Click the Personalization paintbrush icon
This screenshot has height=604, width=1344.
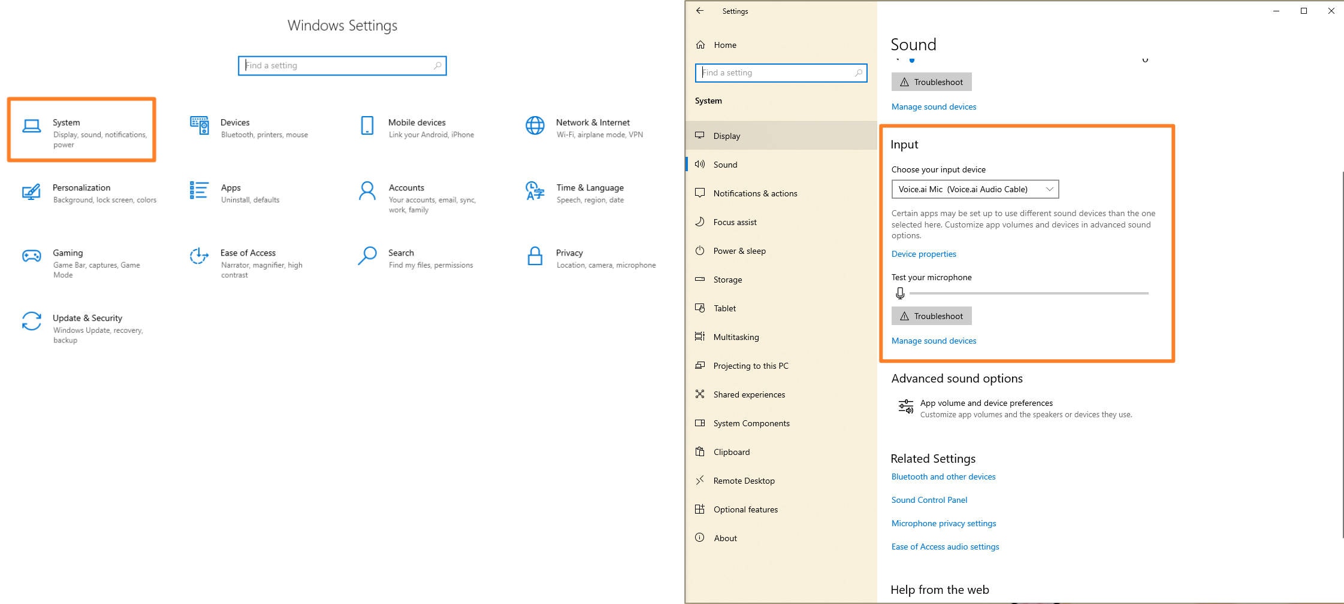pyautogui.click(x=31, y=191)
